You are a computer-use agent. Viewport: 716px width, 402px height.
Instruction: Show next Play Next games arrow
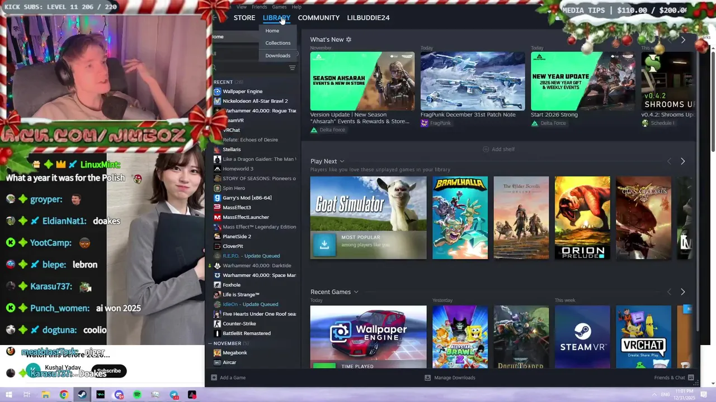[x=683, y=161]
